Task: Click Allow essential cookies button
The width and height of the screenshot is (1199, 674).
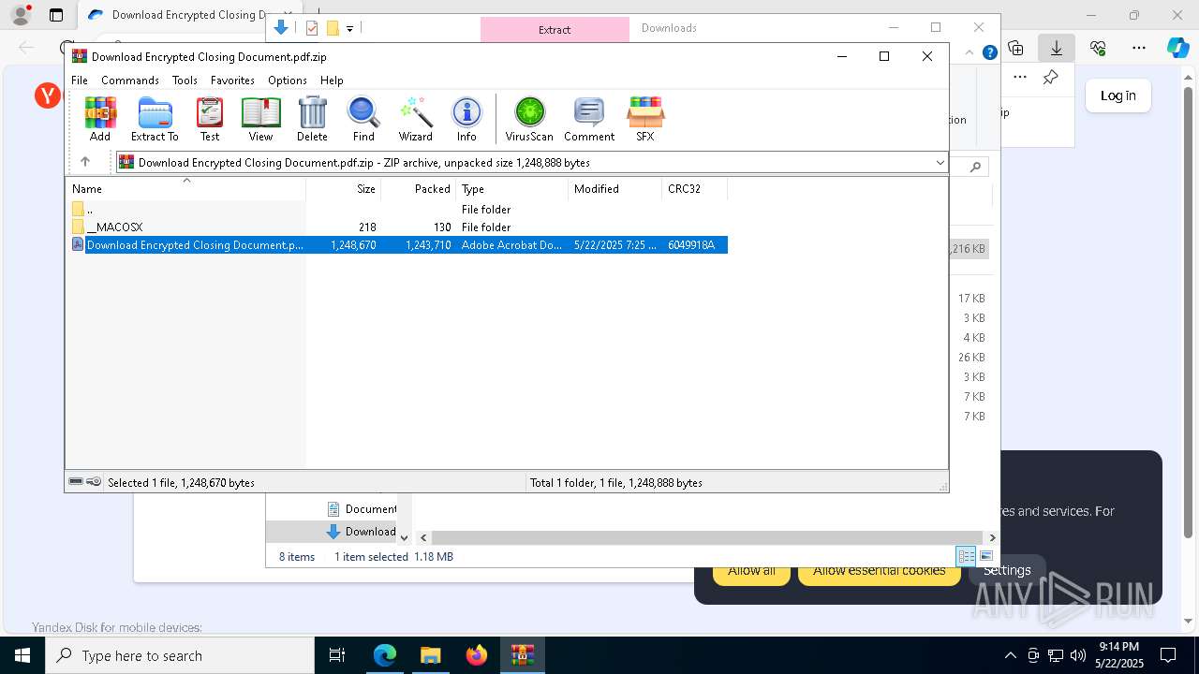Action: point(879,571)
